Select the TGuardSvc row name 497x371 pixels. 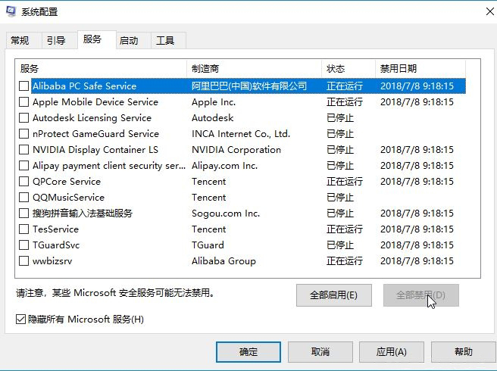click(56, 245)
